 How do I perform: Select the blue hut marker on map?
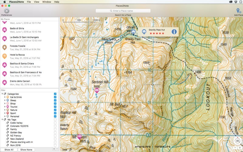coord(133,32)
